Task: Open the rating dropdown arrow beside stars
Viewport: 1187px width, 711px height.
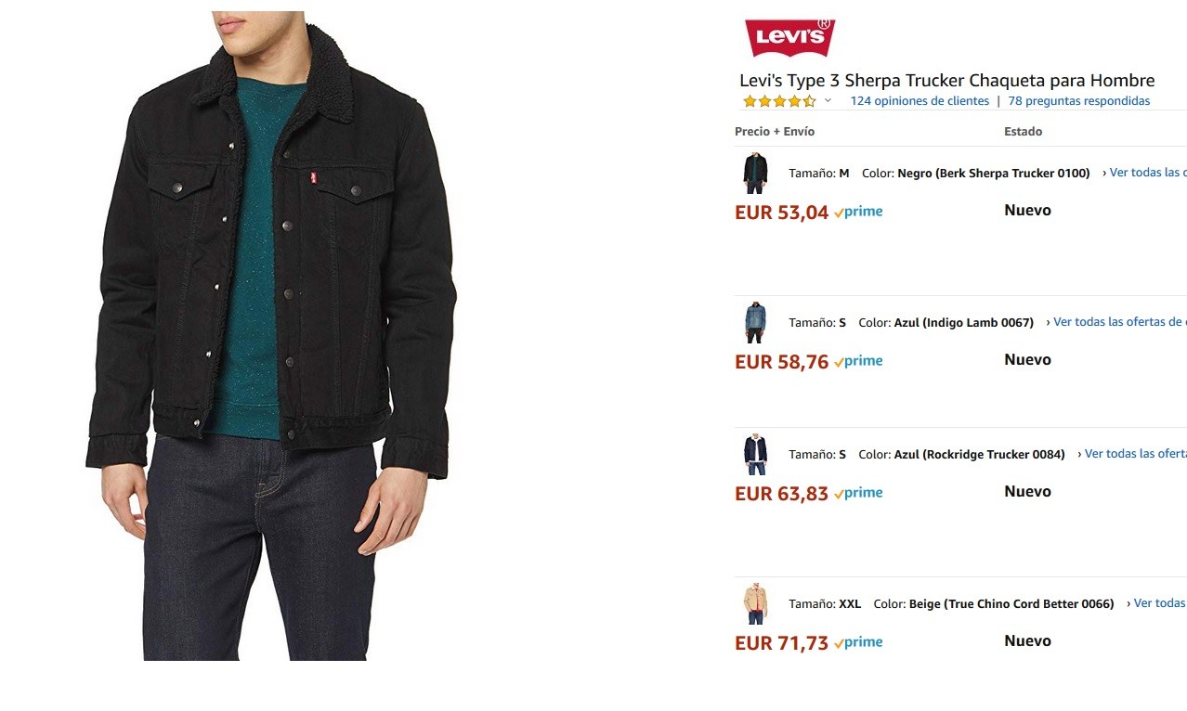Action: pos(828,101)
